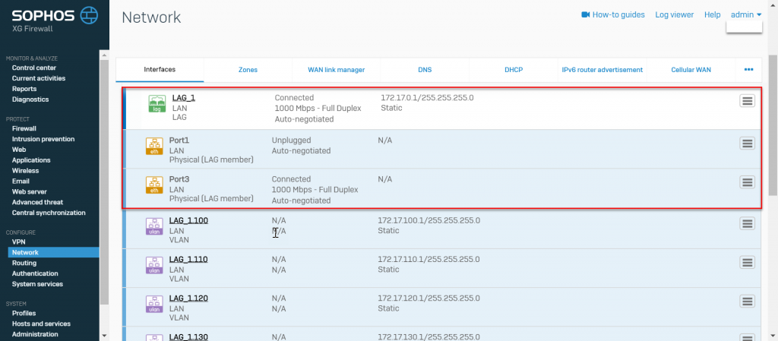The image size is (778, 341).
Task: Click the Port3 orange eth icon
Action: point(153,185)
